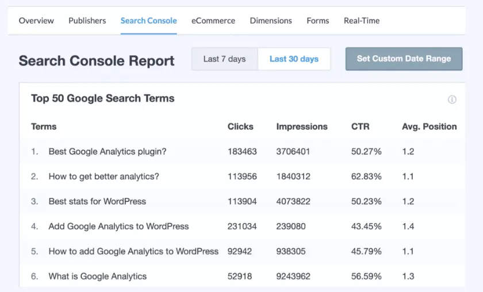Select term 'How to get better analytics?'

[x=104, y=176]
